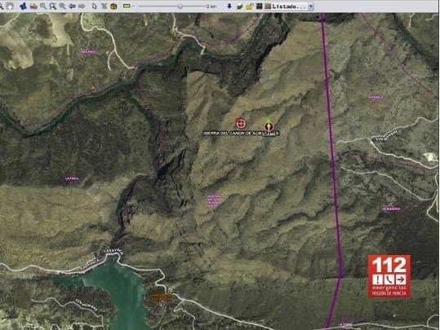Open the Listado dropdown arrow
The width and height of the screenshot is (440, 330).
pyautogui.click(x=311, y=7)
